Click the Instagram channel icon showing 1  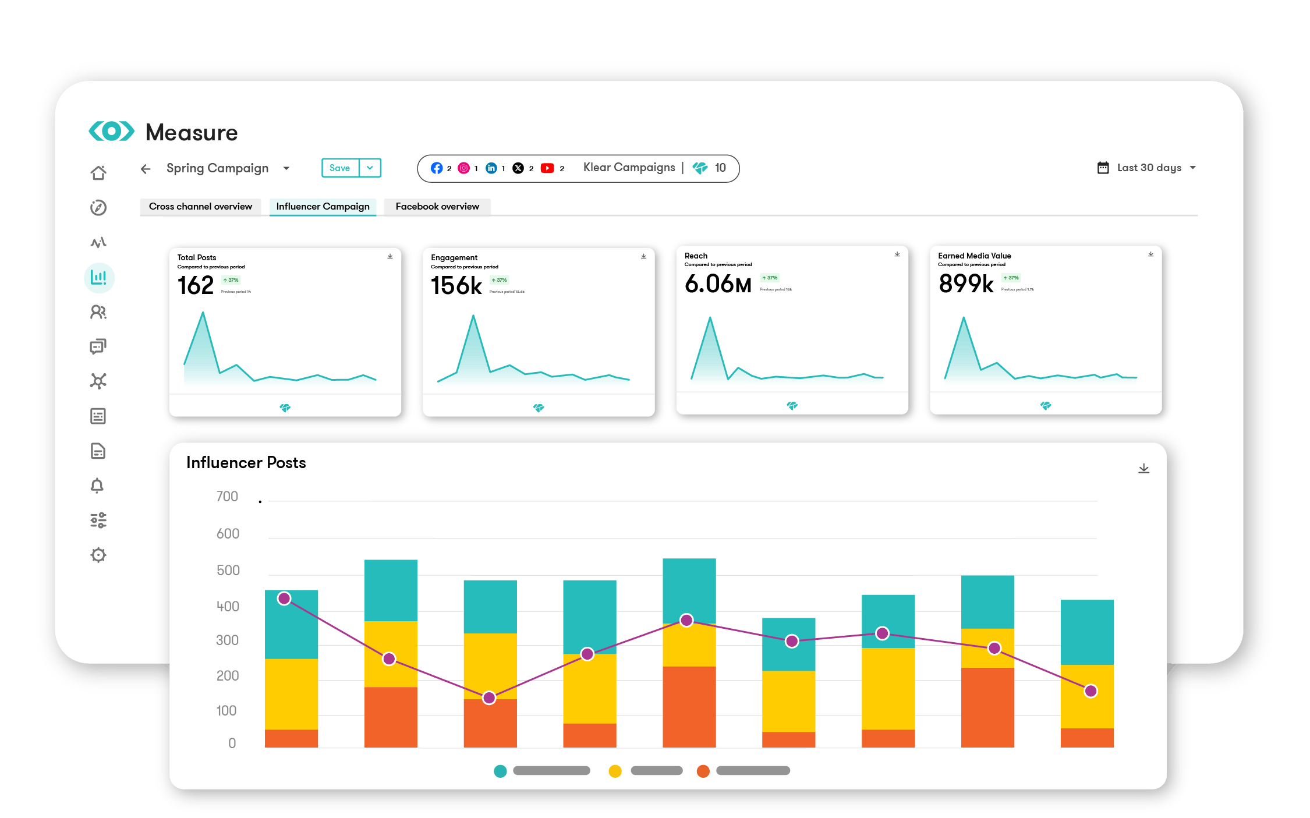pyautogui.click(x=464, y=168)
